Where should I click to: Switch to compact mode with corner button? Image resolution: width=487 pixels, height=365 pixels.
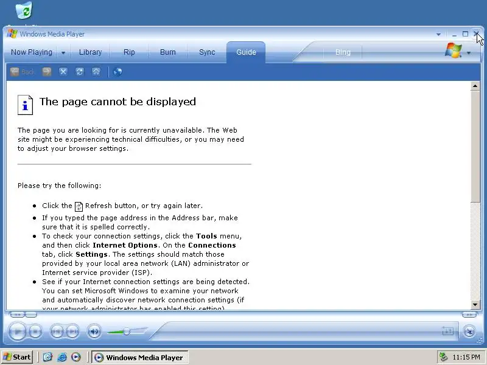(x=469, y=332)
